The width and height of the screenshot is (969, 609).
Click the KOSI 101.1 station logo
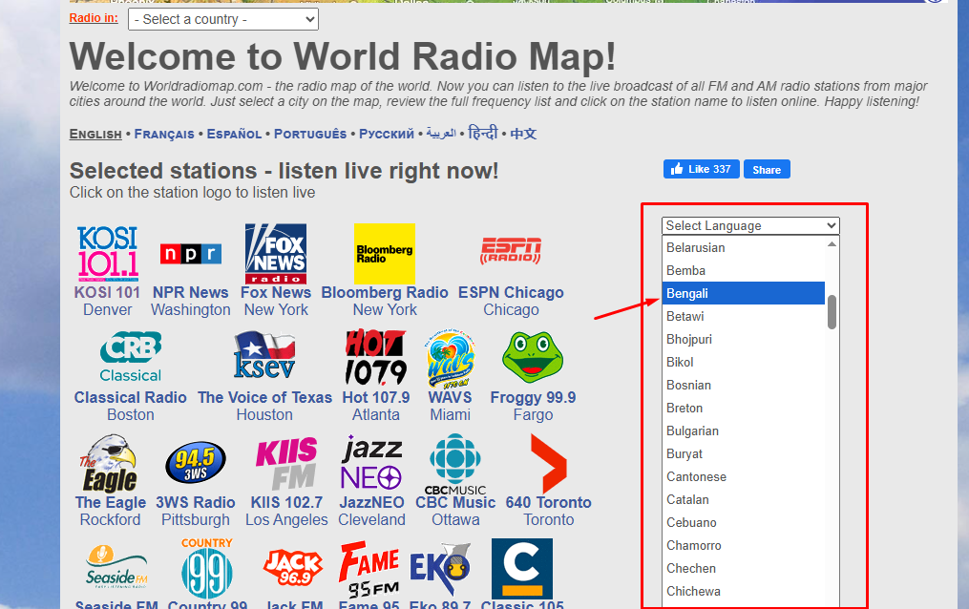click(x=108, y=252)
